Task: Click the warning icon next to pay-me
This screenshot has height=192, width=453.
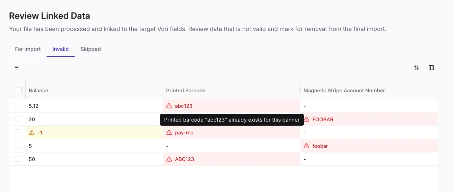Action: tap(169, 133)
